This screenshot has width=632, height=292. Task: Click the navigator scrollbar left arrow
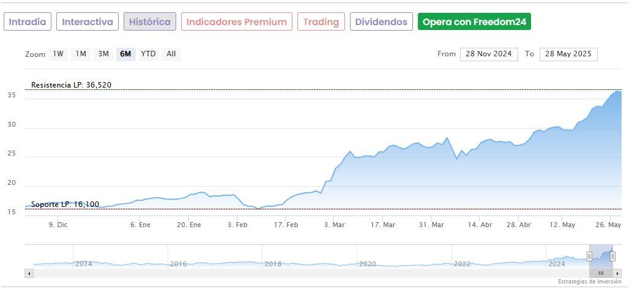[x=29, y=273]
